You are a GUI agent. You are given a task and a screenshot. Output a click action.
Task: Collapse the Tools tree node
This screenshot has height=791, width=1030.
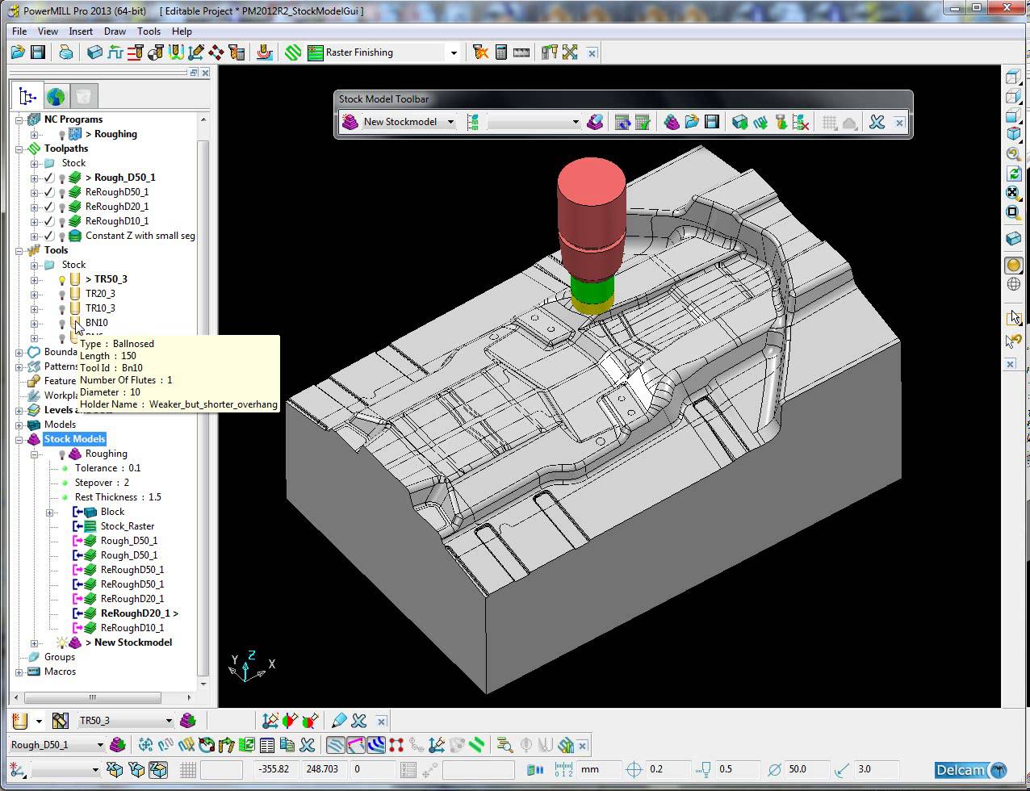click(x=19, y=250)
